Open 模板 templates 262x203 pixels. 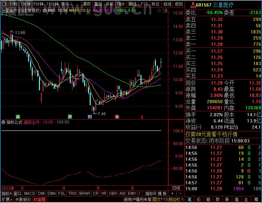pos(162,194)
